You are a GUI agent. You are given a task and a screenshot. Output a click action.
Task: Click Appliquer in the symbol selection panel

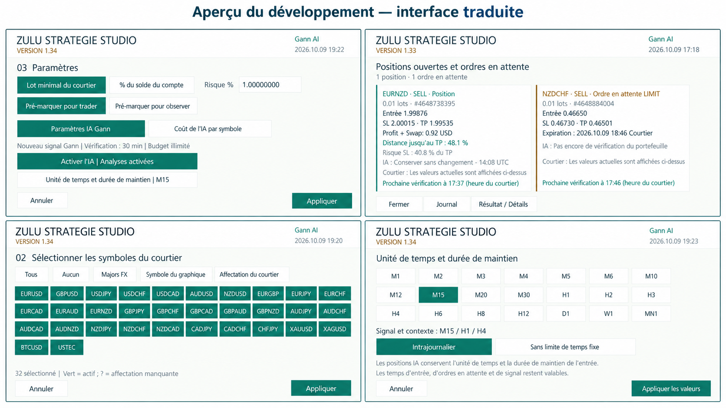pyautogui.click(x=321, y=388)
